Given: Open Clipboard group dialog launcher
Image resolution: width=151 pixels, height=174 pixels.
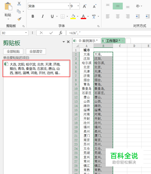Looking at the screenshot, I should pos(24,26).
